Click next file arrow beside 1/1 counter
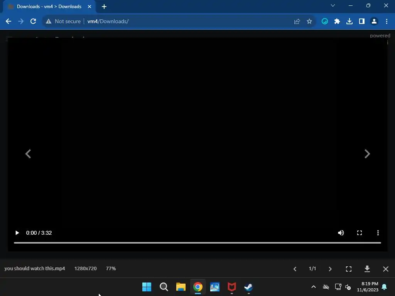 (330, 269)
